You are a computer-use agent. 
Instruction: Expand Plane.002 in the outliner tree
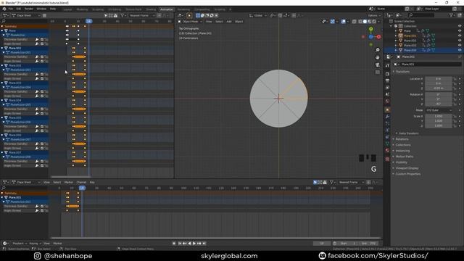point(396,41)
